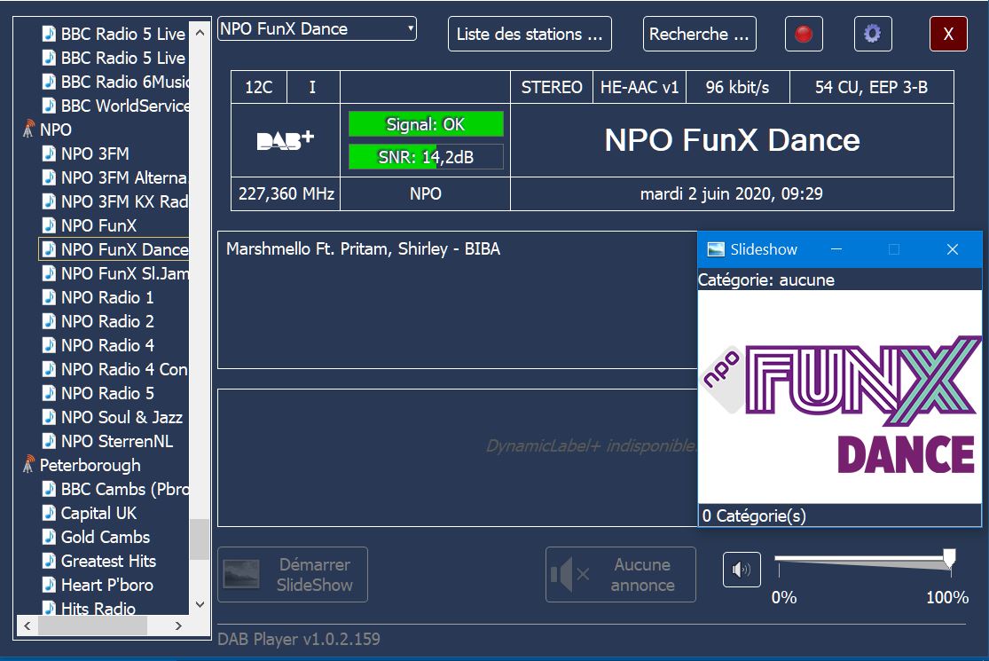Close DAB Player with the red X button
Image resolution: width=989 pixels, height=661 pixels.
[x=948, y=34]
